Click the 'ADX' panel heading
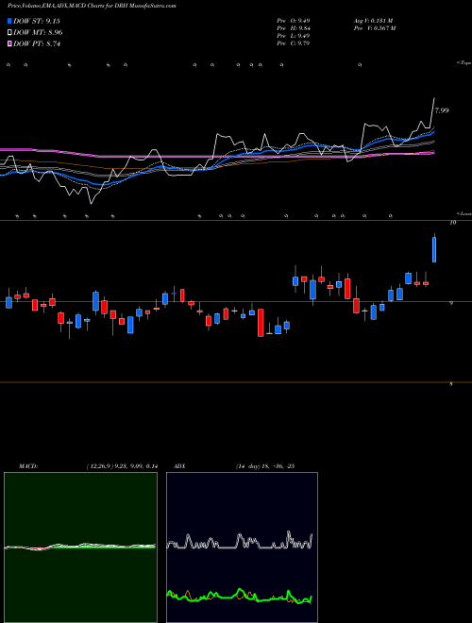 pyautogui.click(x=179, y=466)
